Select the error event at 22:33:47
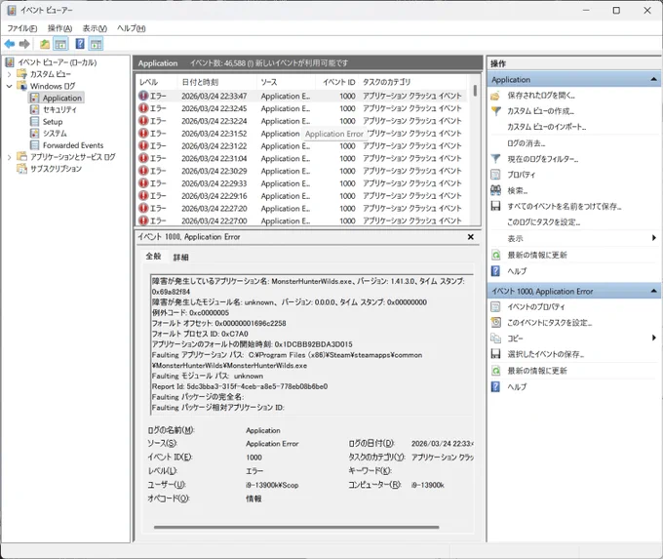Viewport: 663px width, 559px height. [301, 96]
